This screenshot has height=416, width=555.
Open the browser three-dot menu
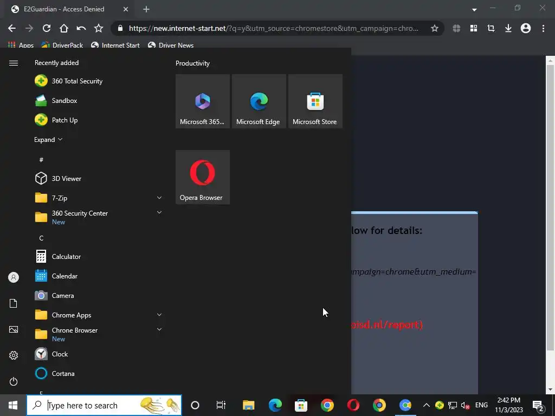click(x=543, y=28)
